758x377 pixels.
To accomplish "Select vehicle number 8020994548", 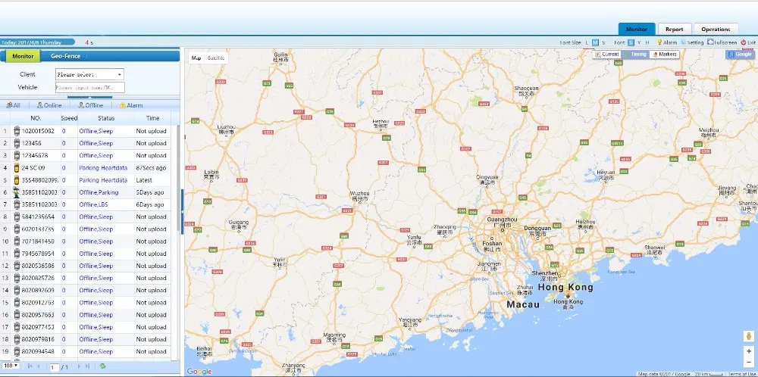I will [x=38, y=351].
